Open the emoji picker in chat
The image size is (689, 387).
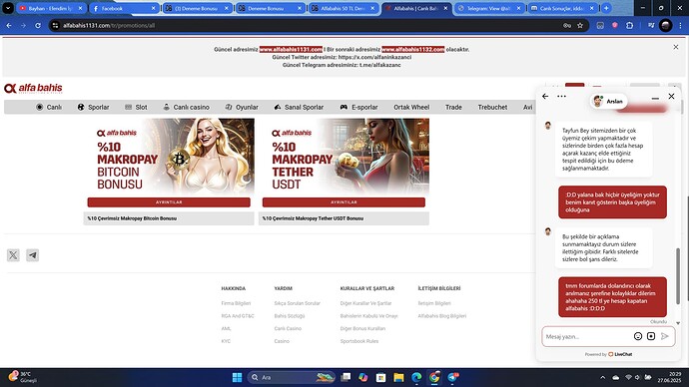638,336
